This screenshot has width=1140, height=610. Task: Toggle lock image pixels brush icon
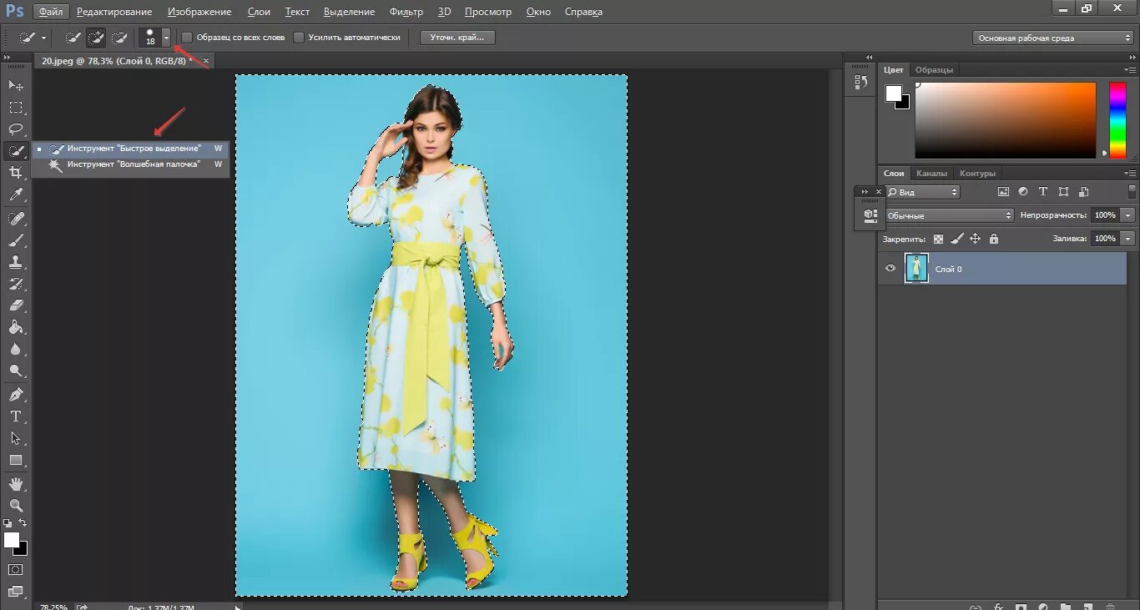(956, 239)
